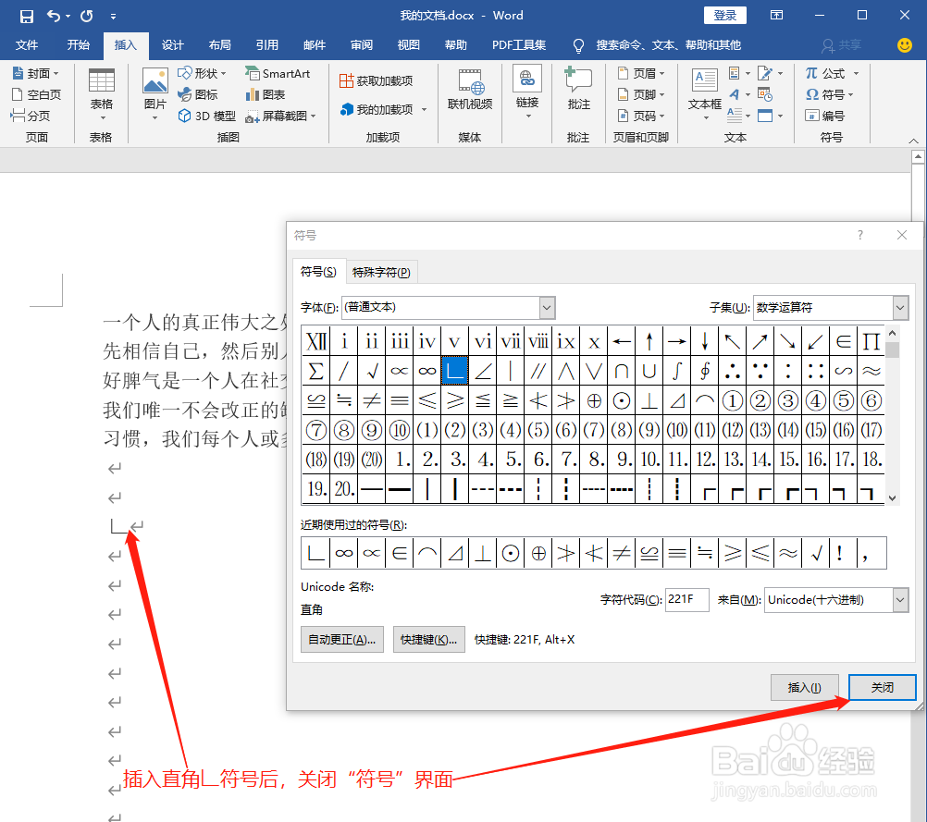Switch to the References (引用) tab

point(267,45)
